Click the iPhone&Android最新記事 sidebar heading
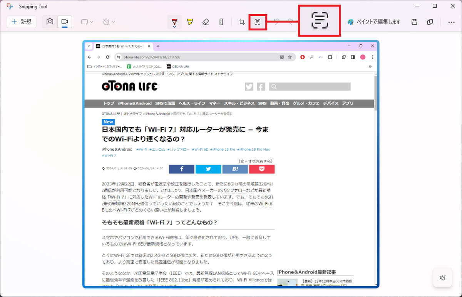 [x=306, y=272]
